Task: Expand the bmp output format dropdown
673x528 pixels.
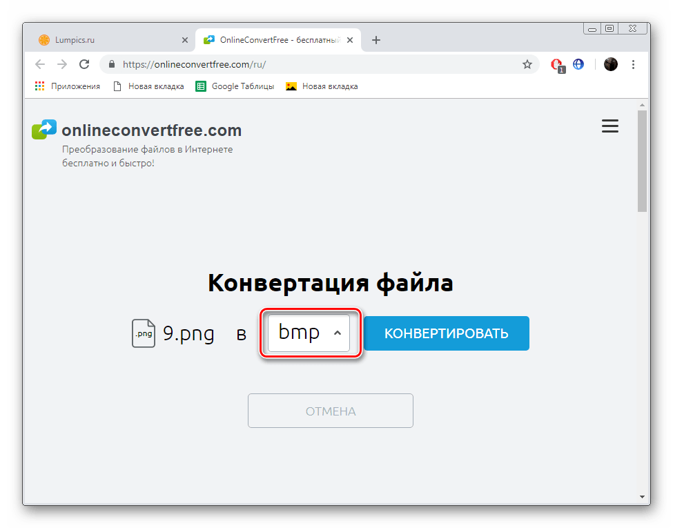Action: point(309,333)
